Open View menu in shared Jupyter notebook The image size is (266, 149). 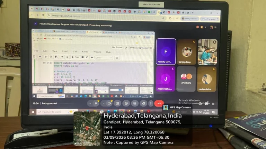pyautogui.click(x=55, y=51)
